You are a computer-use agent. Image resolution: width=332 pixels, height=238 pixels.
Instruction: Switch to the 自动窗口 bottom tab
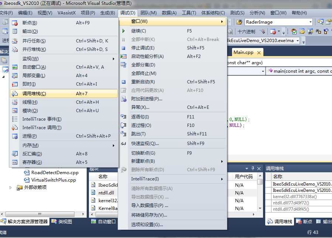104,221
